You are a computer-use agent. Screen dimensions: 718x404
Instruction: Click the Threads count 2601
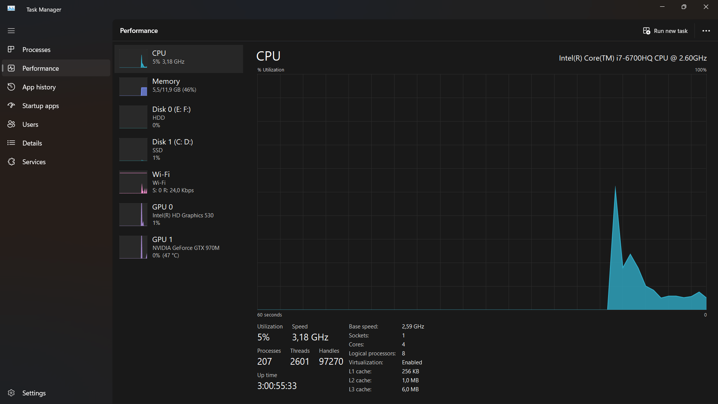pyautogui.click(x=300, y=361)
